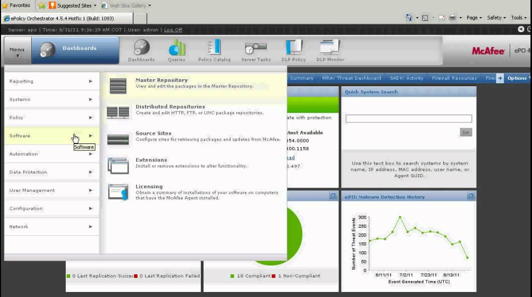Click the browser Print icon
532x297 pixels.
tap(453, 18)
